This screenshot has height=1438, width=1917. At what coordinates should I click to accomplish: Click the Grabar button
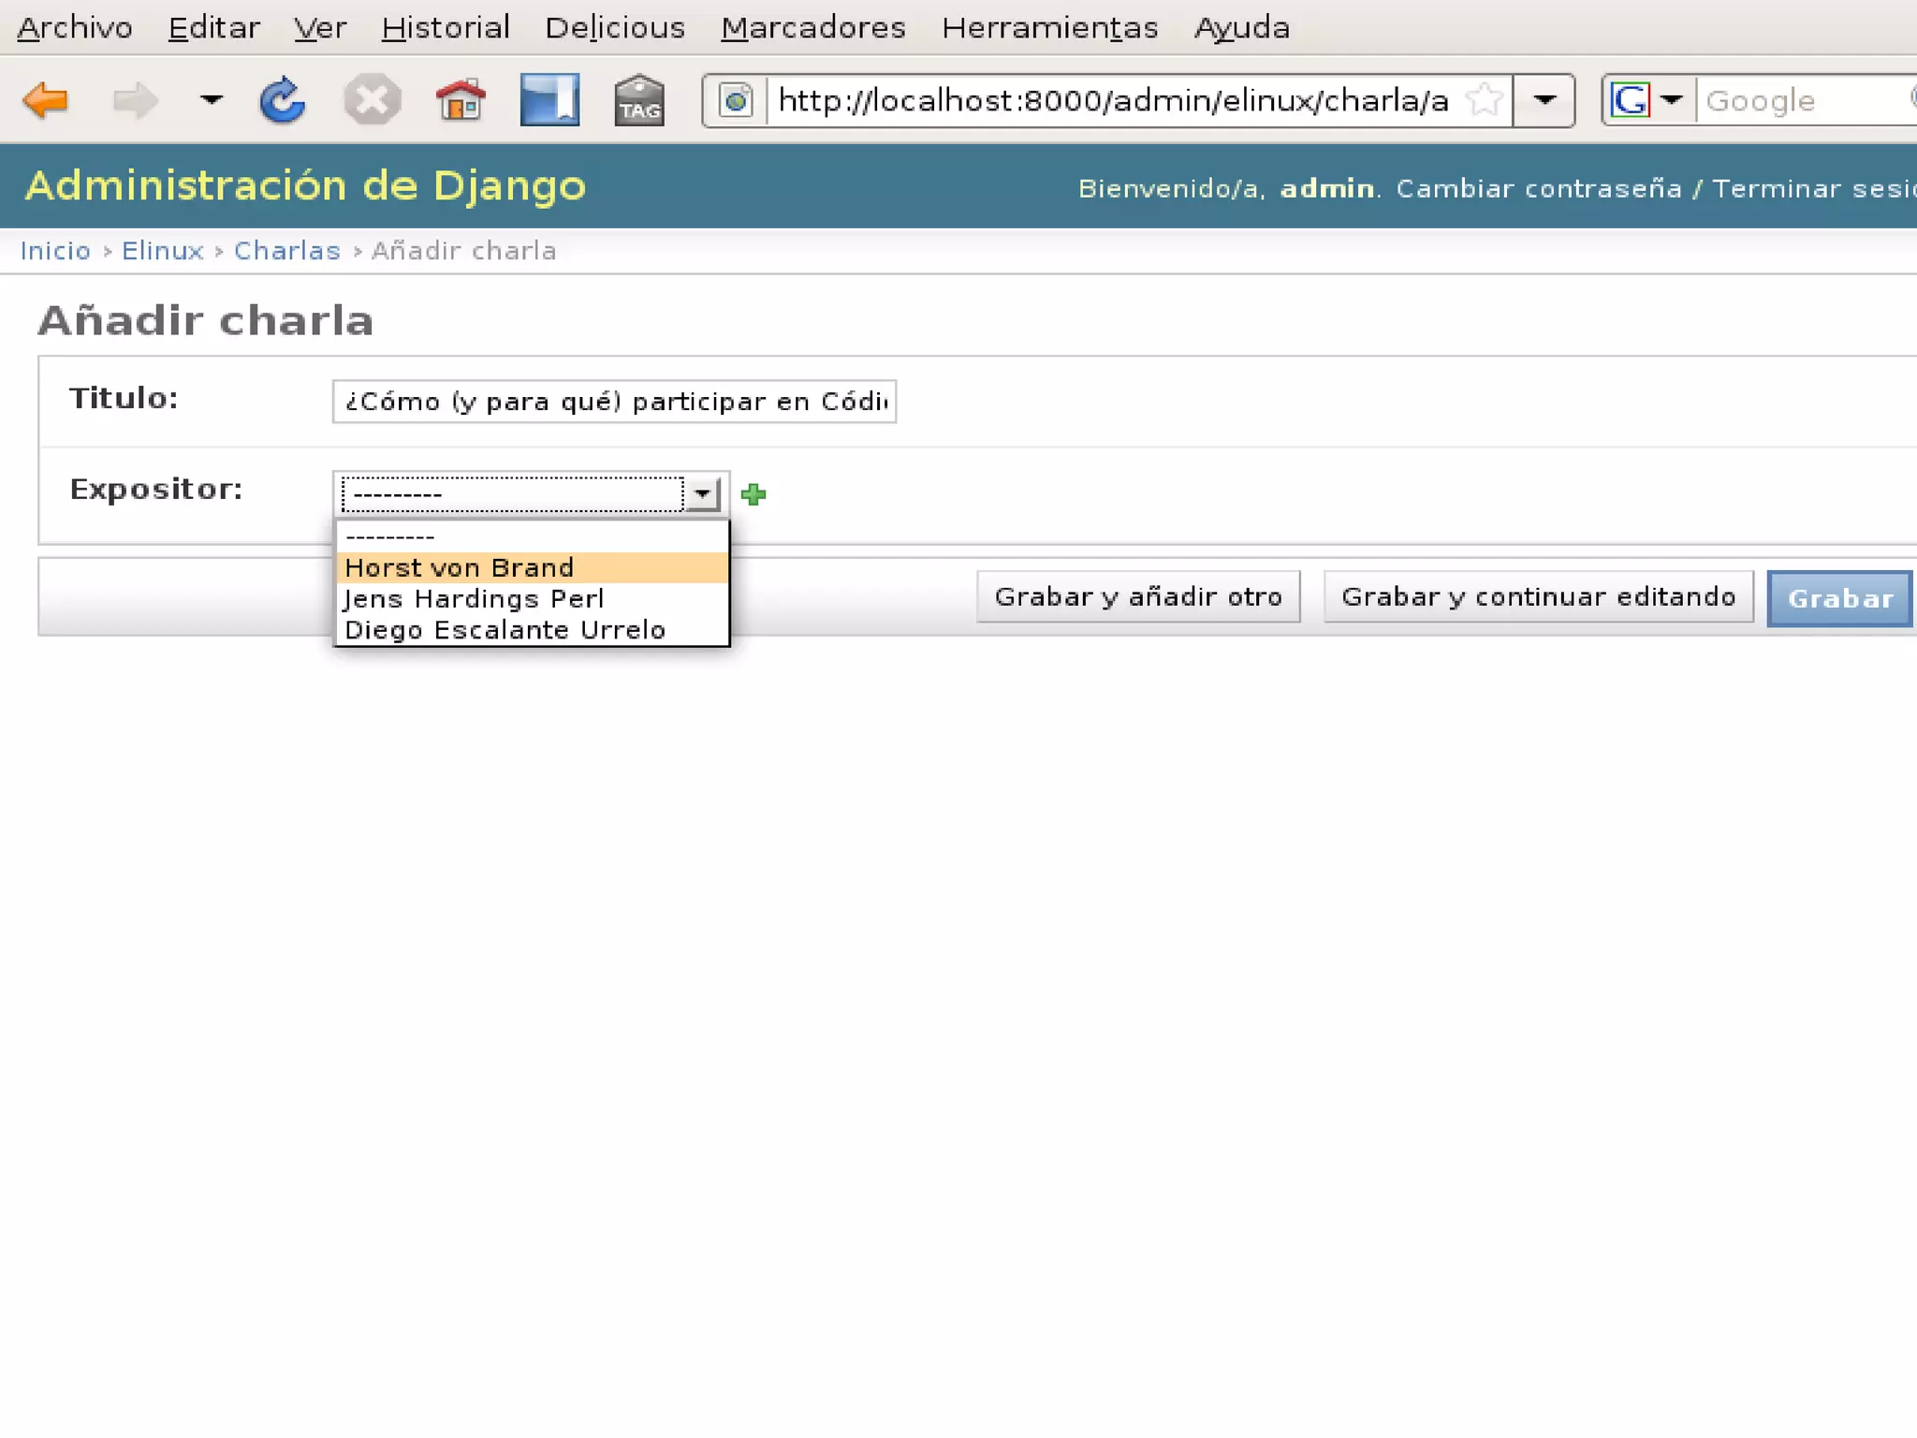(x=1839, y=599)
